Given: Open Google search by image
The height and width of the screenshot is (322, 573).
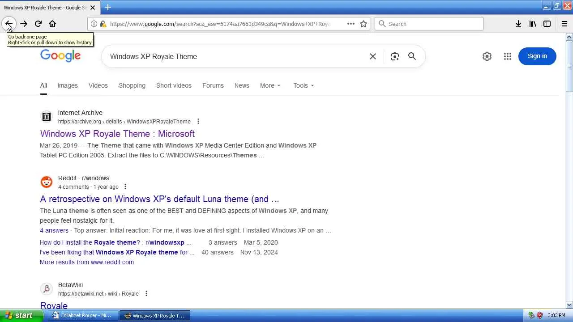Looking at the screenshot, I should pyautogui.click(x=394, y=56).
